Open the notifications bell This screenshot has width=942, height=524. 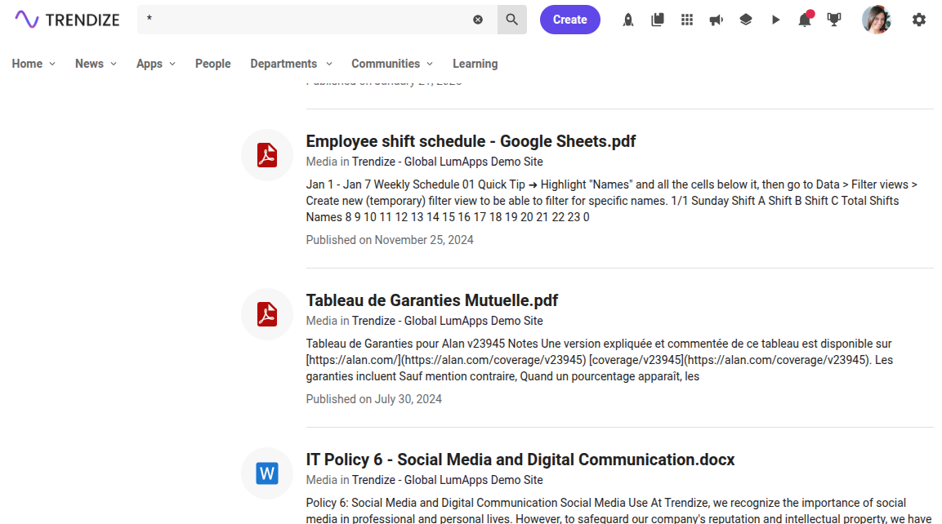coord(805,20)
